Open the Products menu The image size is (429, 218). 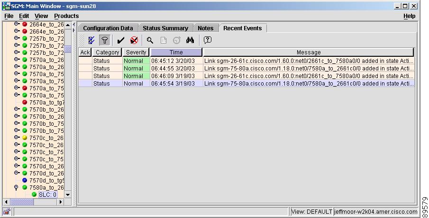point(66,16)
